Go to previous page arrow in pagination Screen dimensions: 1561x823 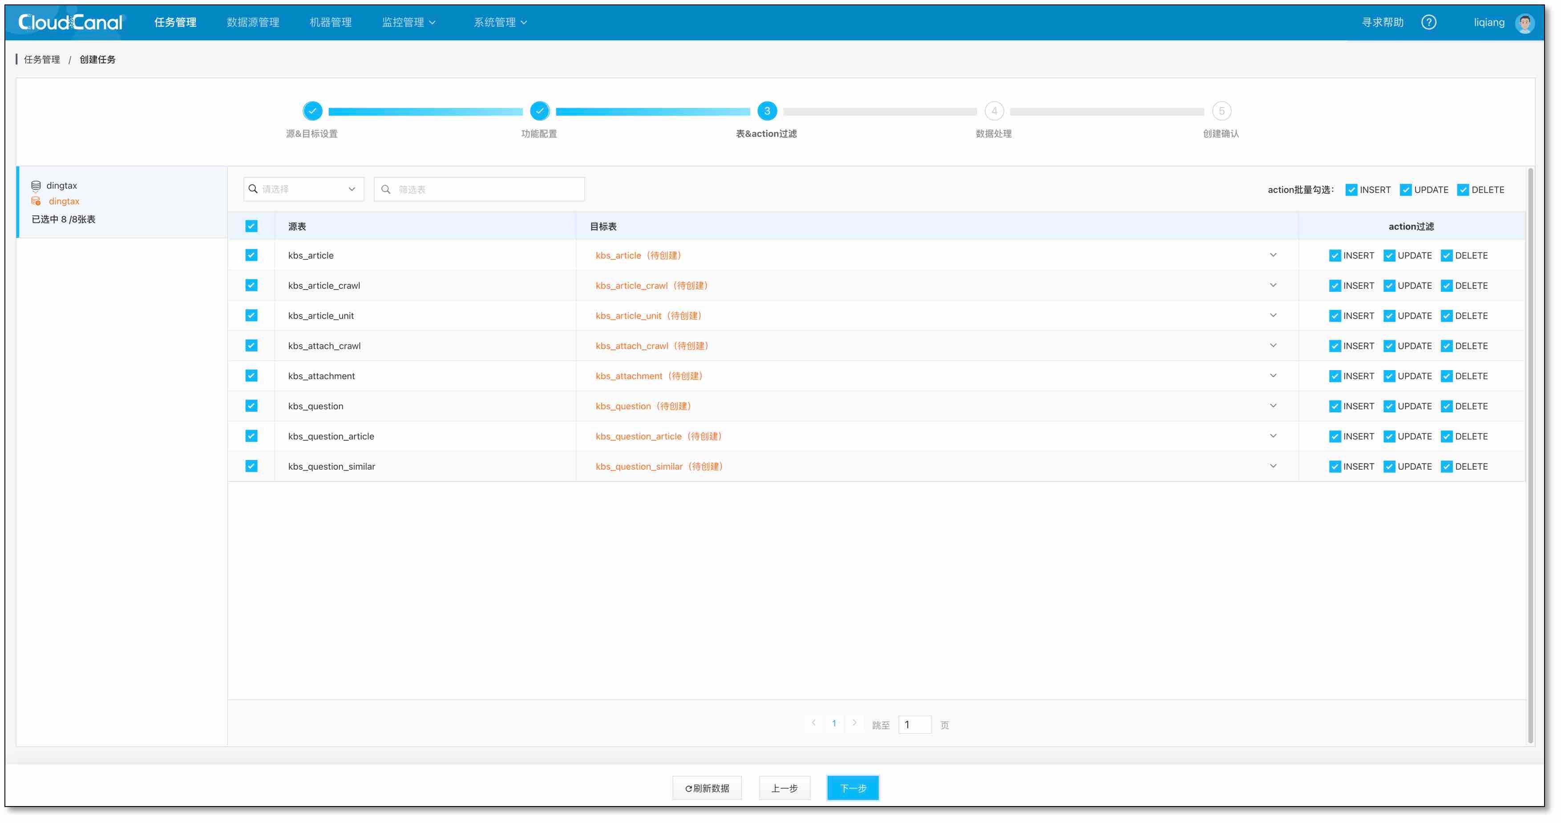click(813, 723)
